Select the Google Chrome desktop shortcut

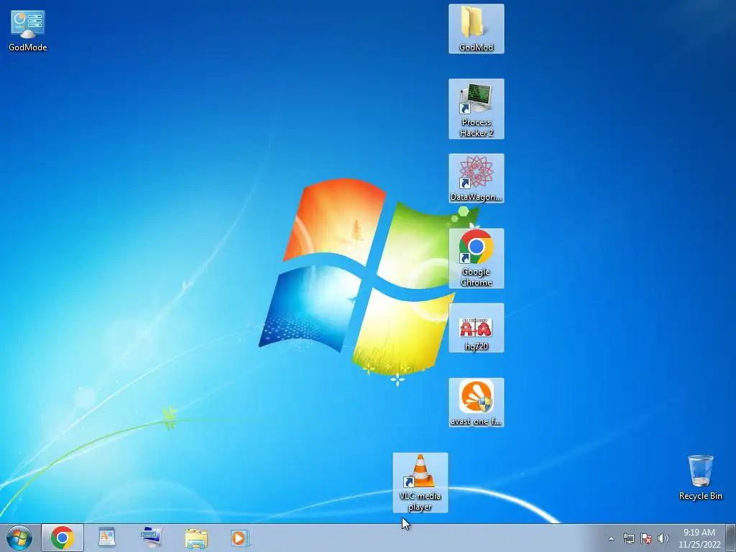[x=477, y=258]
